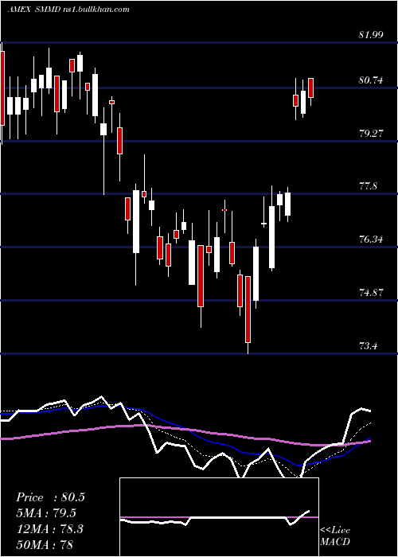Click the 77.8 price level label
This screenshot has height=557, width=398.
[368, 186]
